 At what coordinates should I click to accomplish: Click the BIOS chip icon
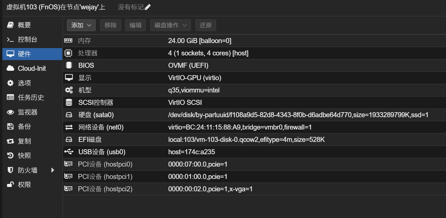(69, 65)
